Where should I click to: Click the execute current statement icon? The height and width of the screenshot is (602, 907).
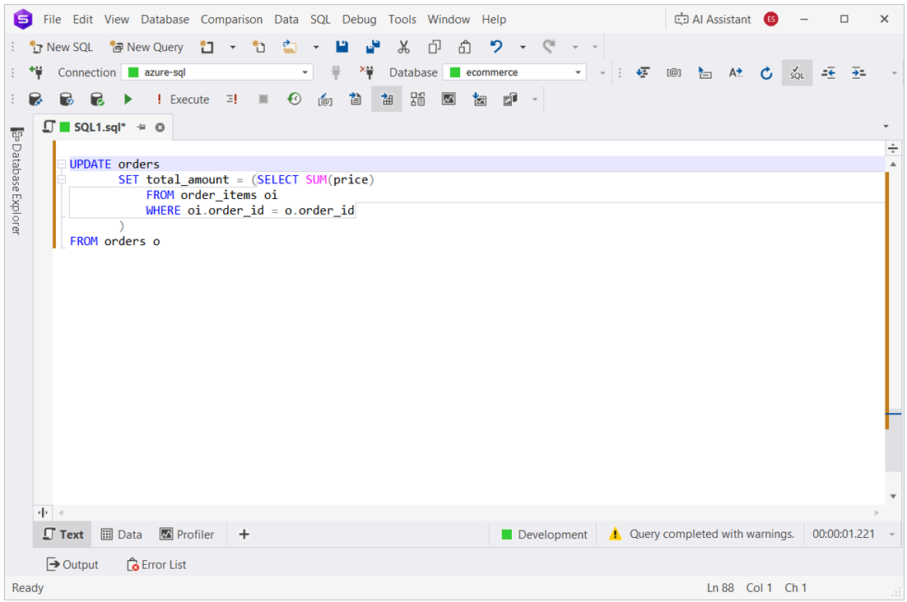point(232,100)
